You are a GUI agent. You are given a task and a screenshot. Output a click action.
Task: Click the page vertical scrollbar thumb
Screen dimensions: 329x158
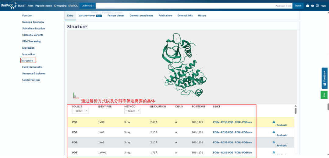(328, 107)
